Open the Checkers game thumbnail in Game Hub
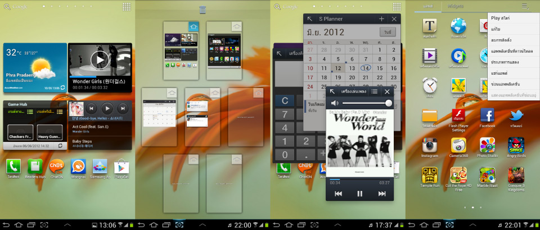Image resolution: width=540 pixels, height=230 pixels. click(x=20, y=132)
